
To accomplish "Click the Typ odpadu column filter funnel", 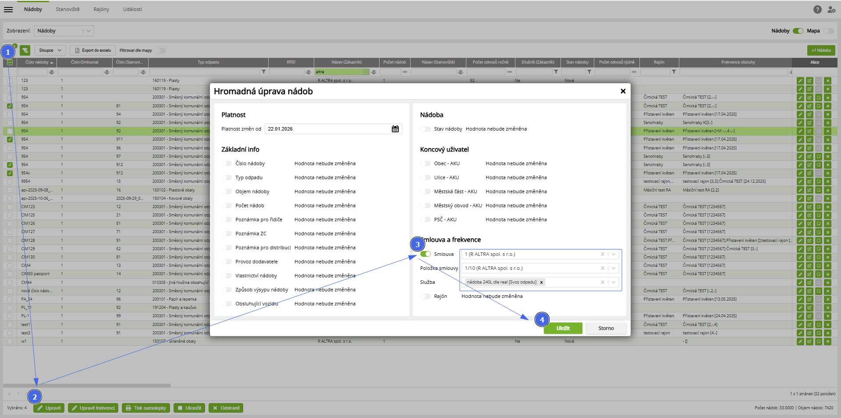I will (x=264, y=72).
